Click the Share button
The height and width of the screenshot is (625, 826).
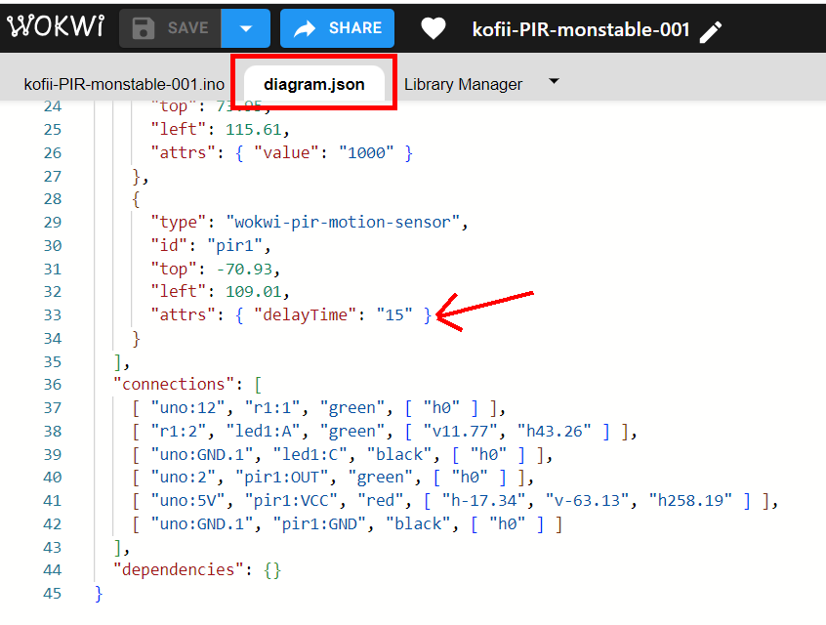click(337, 29)
